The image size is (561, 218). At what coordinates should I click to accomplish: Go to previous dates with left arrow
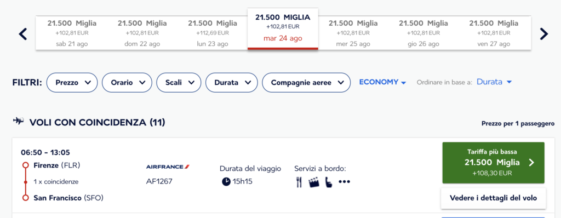click(23, 34)
